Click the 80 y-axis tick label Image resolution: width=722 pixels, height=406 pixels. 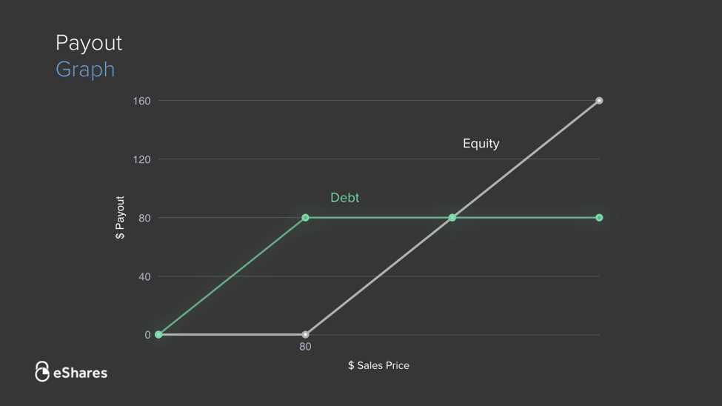point(144,218)
